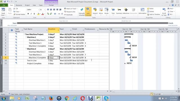Open Firefox from the taskbar
This screenshot has height=101, width=180.
coord(51,98)
